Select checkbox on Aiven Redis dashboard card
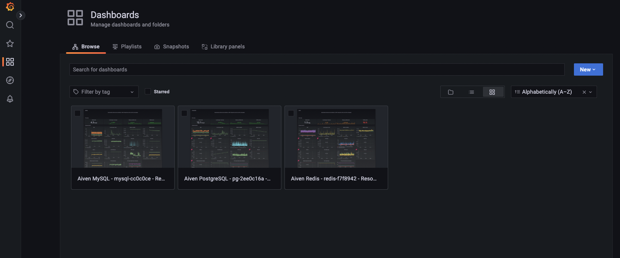Image resolution: width=620 pixels, height=258 pixels. click(291, 113)
